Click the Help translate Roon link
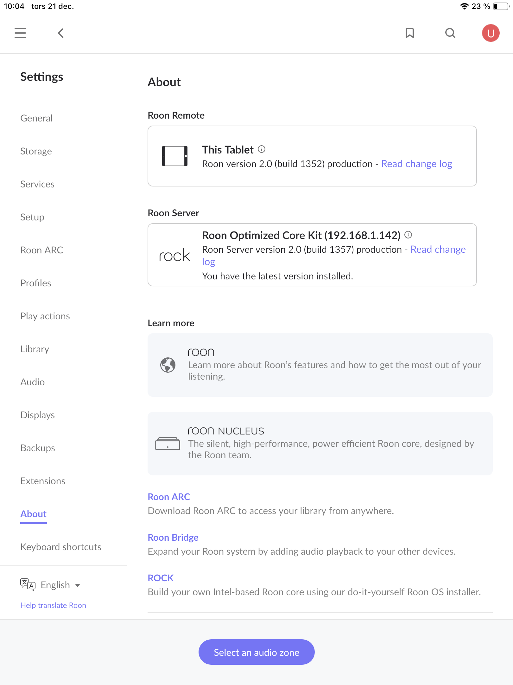This screenshot has width=513, height=685. click(x=53, y=605)
